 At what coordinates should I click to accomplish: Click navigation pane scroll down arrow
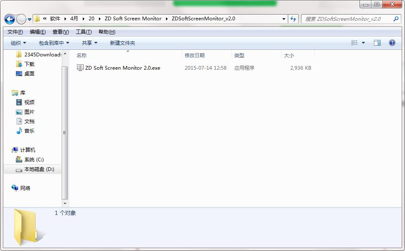point(65,203)
